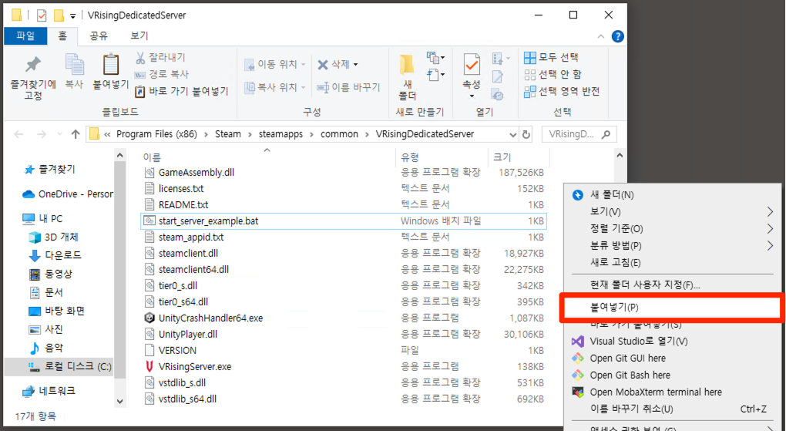Click common in the breadcrumb path
Screen dimensions: 786x431
[339, 134]
